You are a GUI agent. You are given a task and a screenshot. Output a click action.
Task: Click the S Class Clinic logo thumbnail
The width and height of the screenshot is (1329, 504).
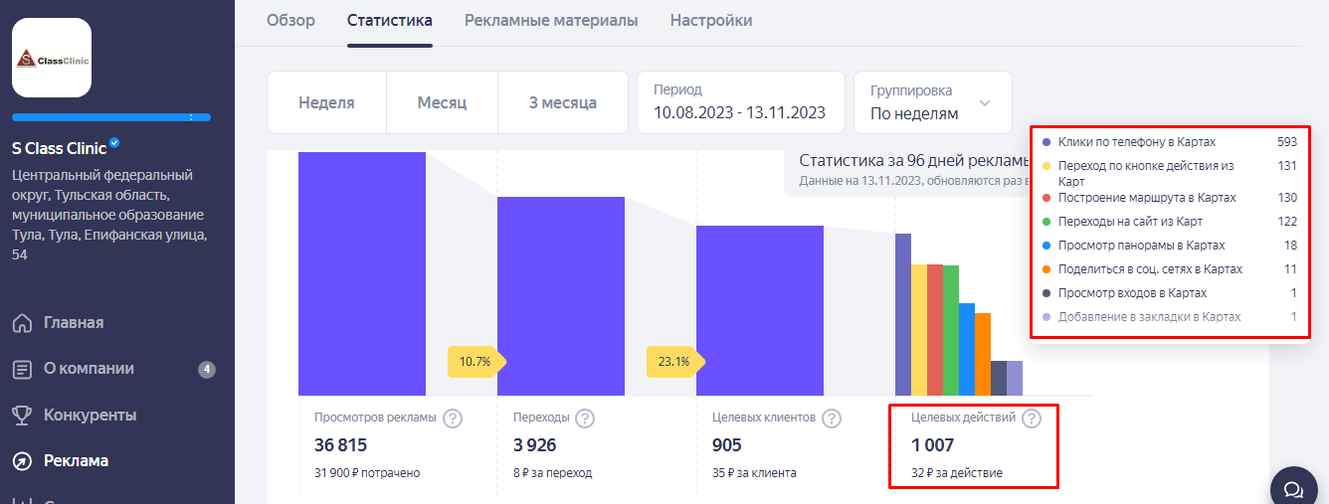pyautogui.click(x=52, y=58)
